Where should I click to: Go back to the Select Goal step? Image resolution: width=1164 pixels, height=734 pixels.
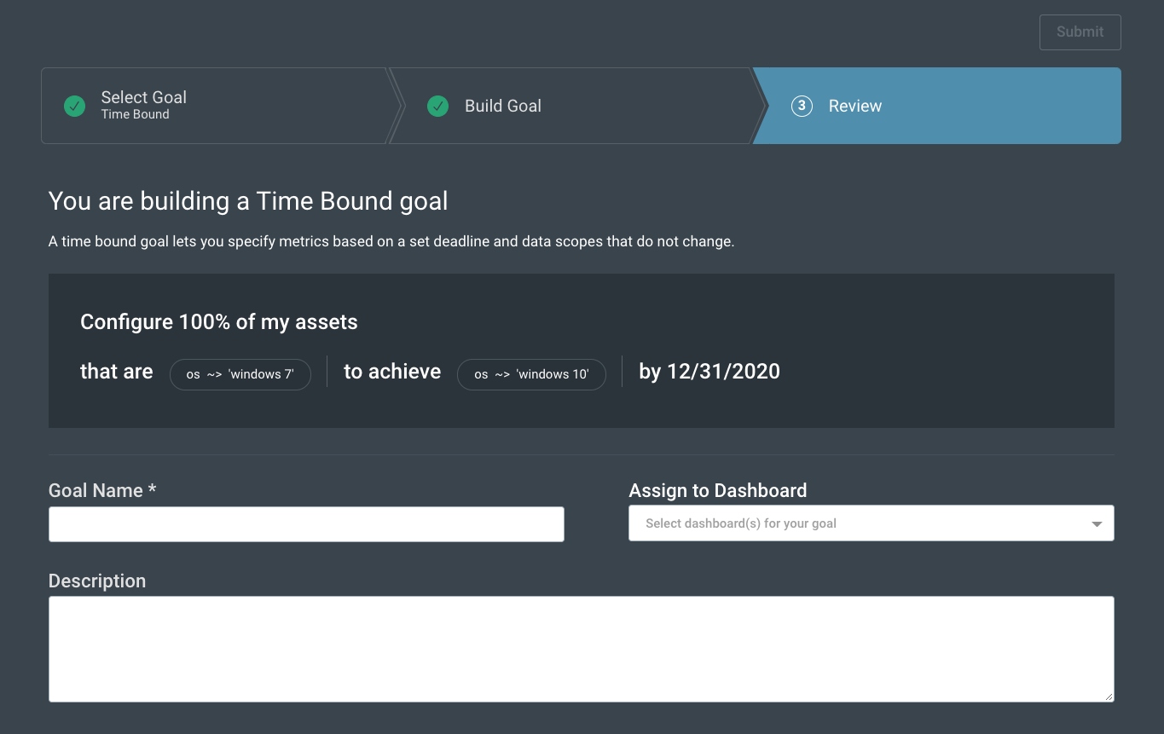click(143, 97)
